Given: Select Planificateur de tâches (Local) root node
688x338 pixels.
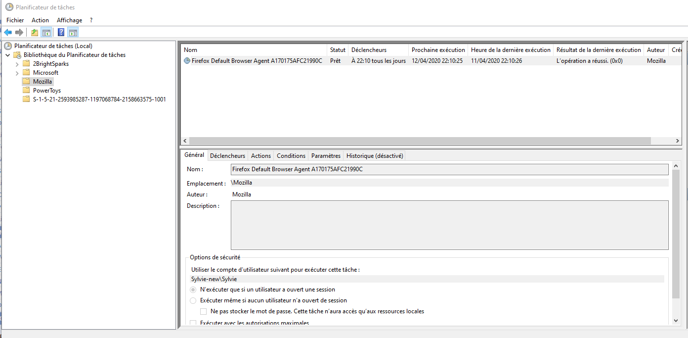Looking at the screenshot, I should coord(53,46).
